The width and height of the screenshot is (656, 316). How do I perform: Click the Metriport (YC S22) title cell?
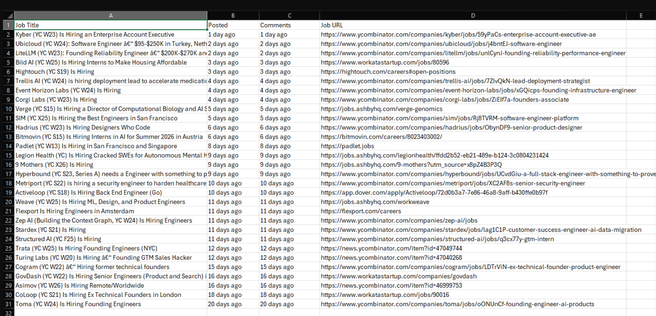click(x=111, y=183)
